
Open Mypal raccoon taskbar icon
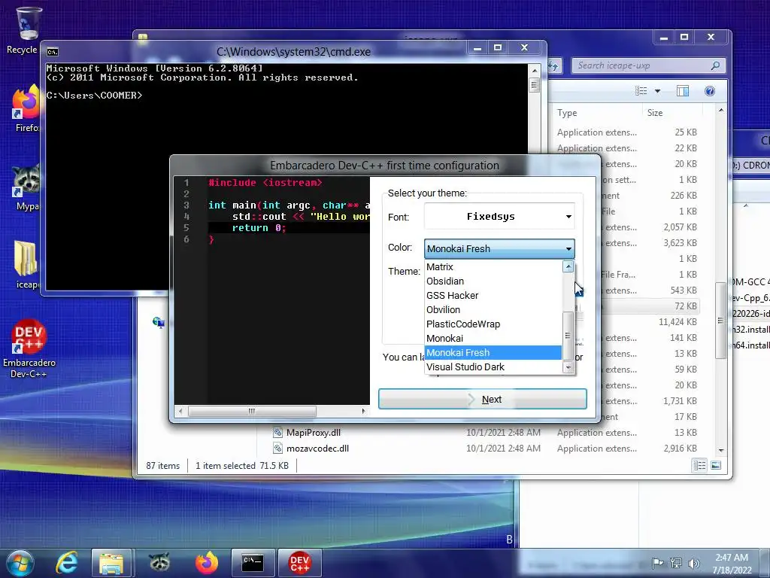(x=159, y=563)
